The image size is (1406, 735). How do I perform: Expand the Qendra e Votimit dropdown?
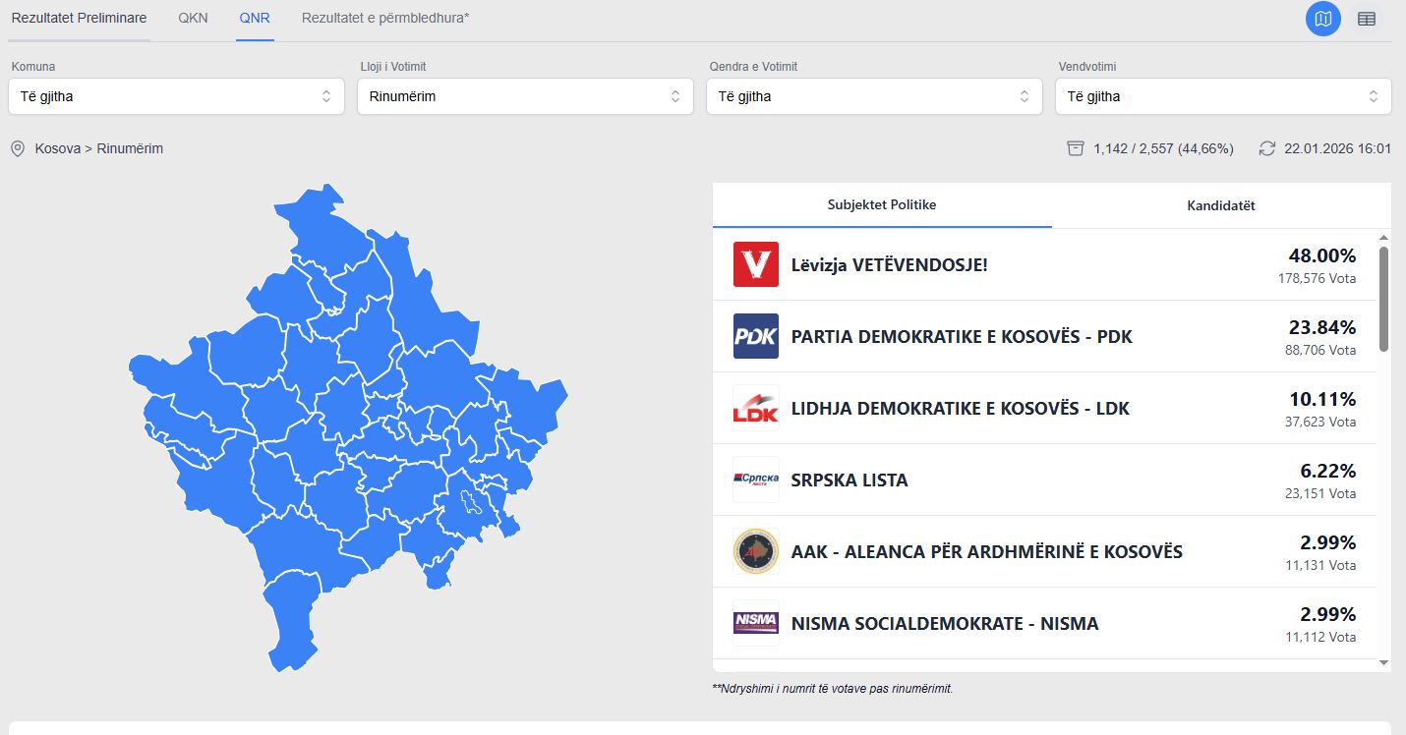click(x=874, y=96)
